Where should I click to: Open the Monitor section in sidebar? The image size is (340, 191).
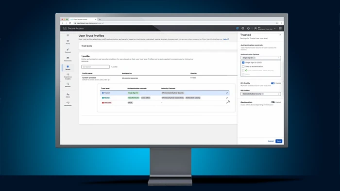pos(68,85)
